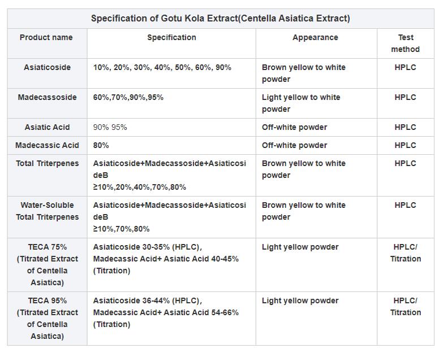
Task: Click the HPLC/Titration cell for TECA 75%
Action: pos(405,253)
